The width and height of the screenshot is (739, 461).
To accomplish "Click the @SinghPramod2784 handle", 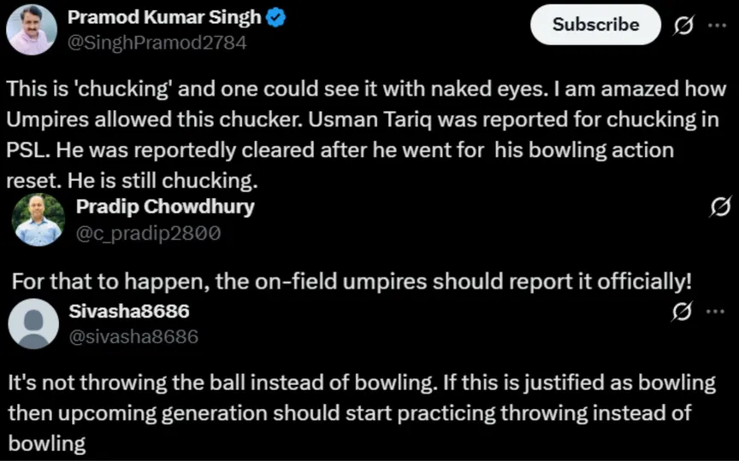I will point(157,43).
